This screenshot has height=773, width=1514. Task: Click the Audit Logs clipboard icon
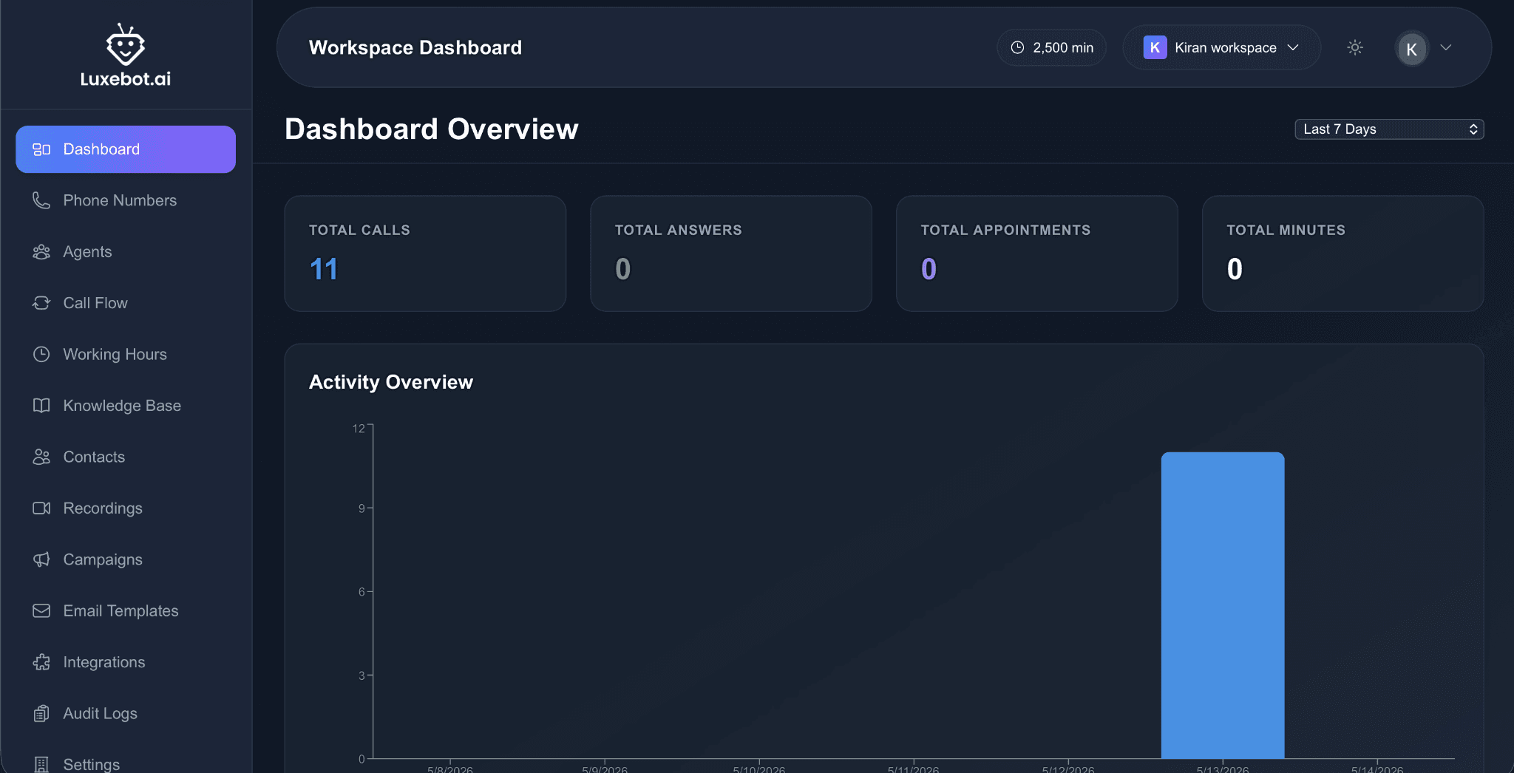41,713
